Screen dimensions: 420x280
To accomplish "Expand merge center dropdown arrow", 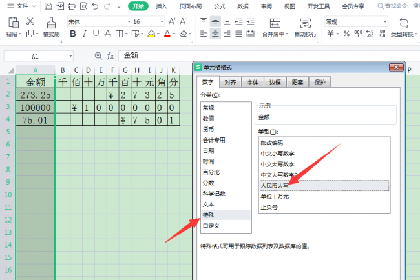I will click(287, 34).
